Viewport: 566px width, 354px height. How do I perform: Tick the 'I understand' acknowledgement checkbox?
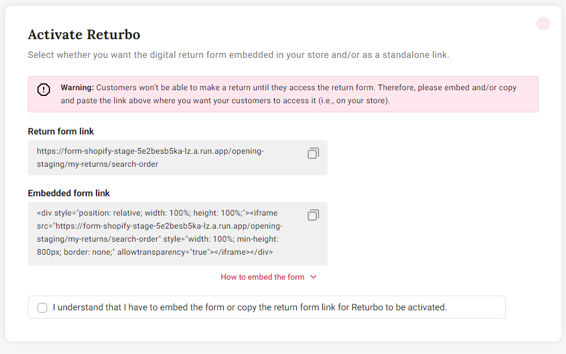42,307
